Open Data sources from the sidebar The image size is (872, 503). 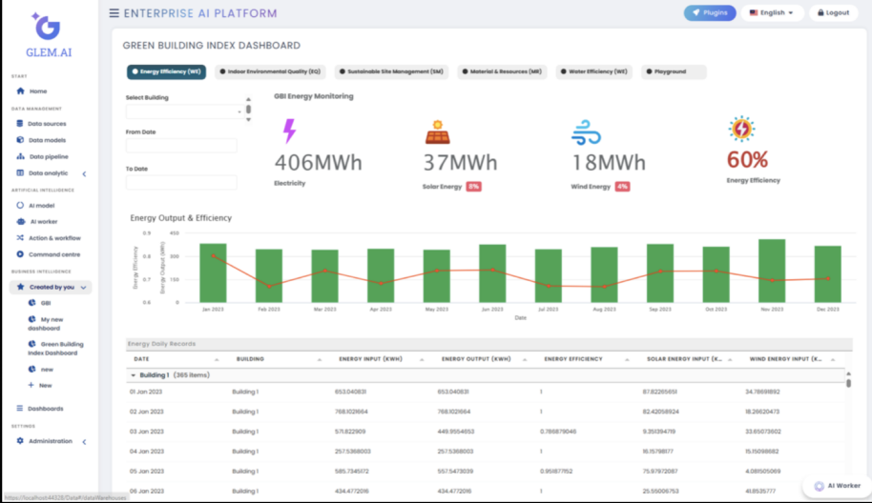coord(46,124)
